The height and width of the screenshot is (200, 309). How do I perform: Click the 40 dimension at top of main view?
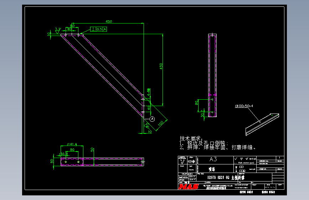click(69, 29)
